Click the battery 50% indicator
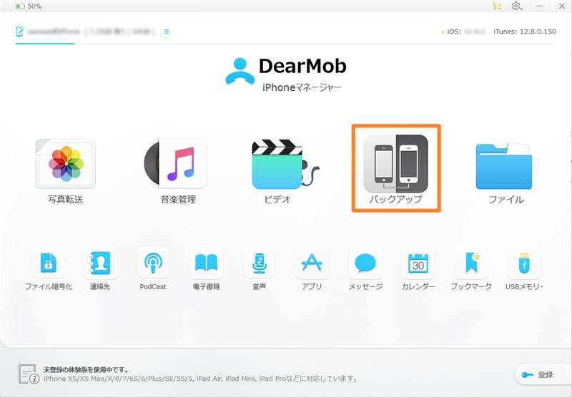The width and height of the screenshot is (572, 398). pos(29,6)
